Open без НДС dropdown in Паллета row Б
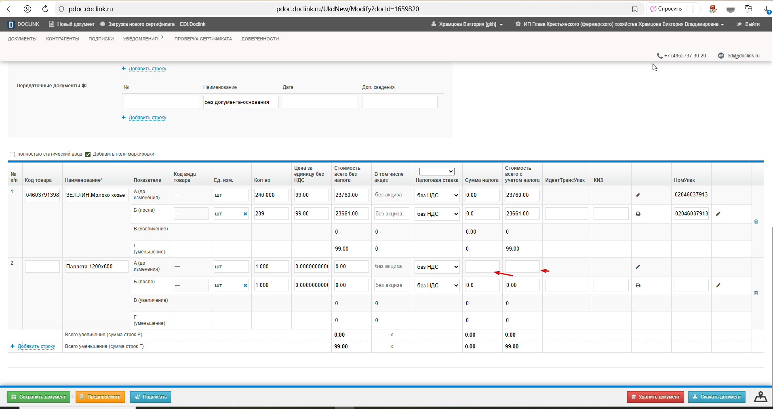The width and height of the screenshot is (773, 409). [437, 285]
